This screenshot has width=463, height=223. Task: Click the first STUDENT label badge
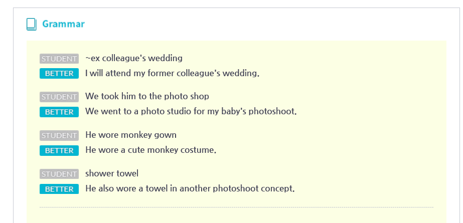pyautogui.click(x=59, y=59)
